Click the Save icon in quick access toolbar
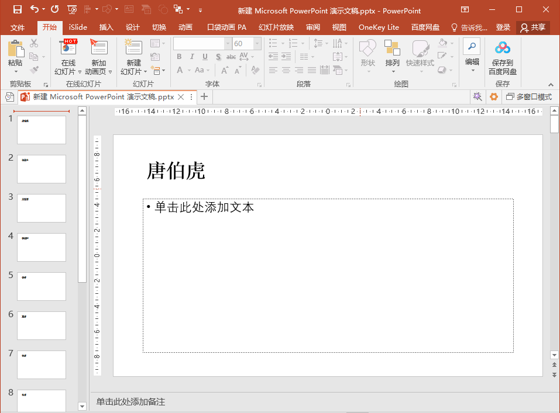The height and width of the screenshot is (413, 560). [x=17, y=9]
